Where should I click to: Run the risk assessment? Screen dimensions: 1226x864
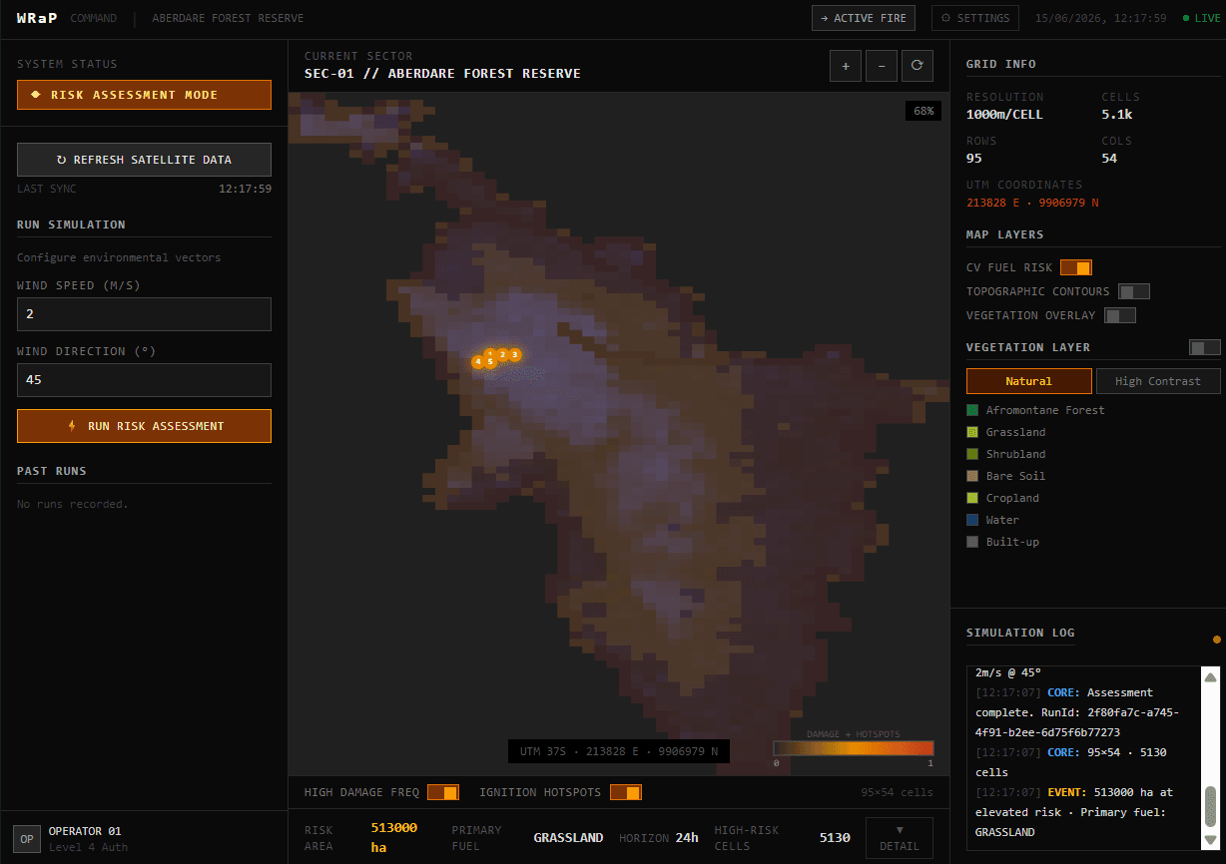coord(144,426)
